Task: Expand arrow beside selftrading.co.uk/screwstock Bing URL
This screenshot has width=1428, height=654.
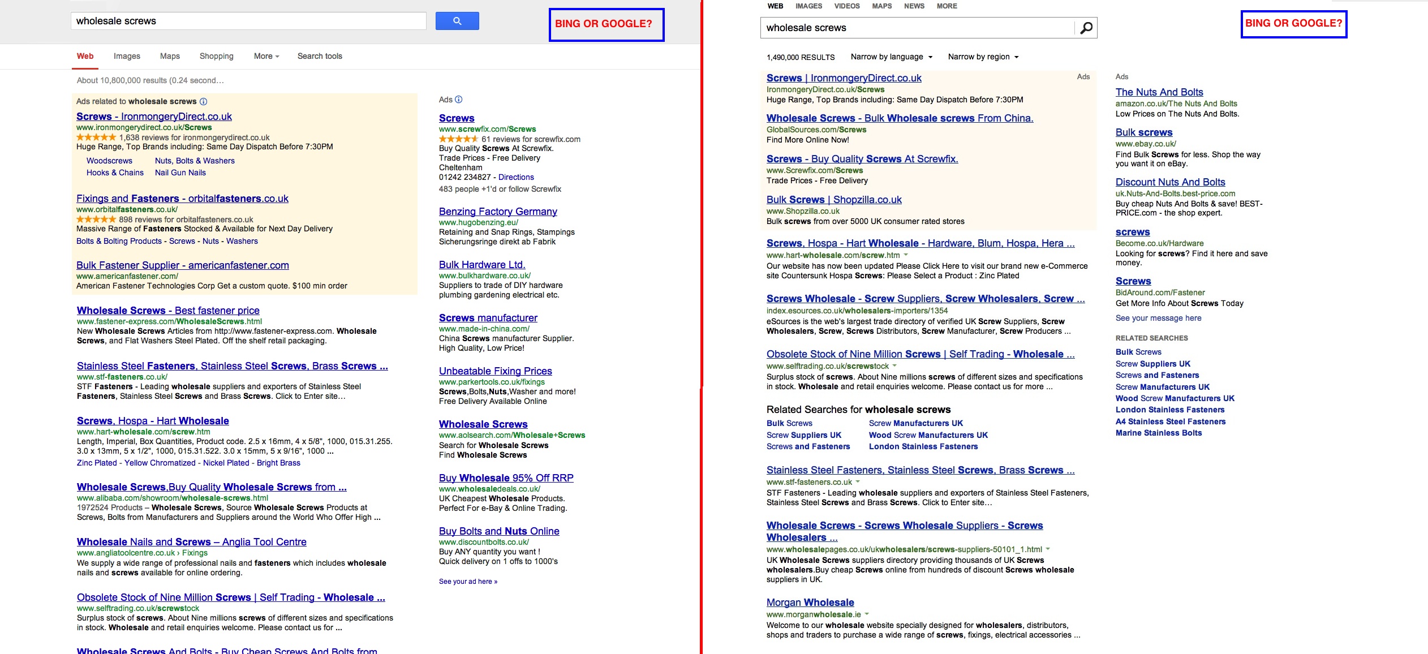Action: (x=894, y=366)
